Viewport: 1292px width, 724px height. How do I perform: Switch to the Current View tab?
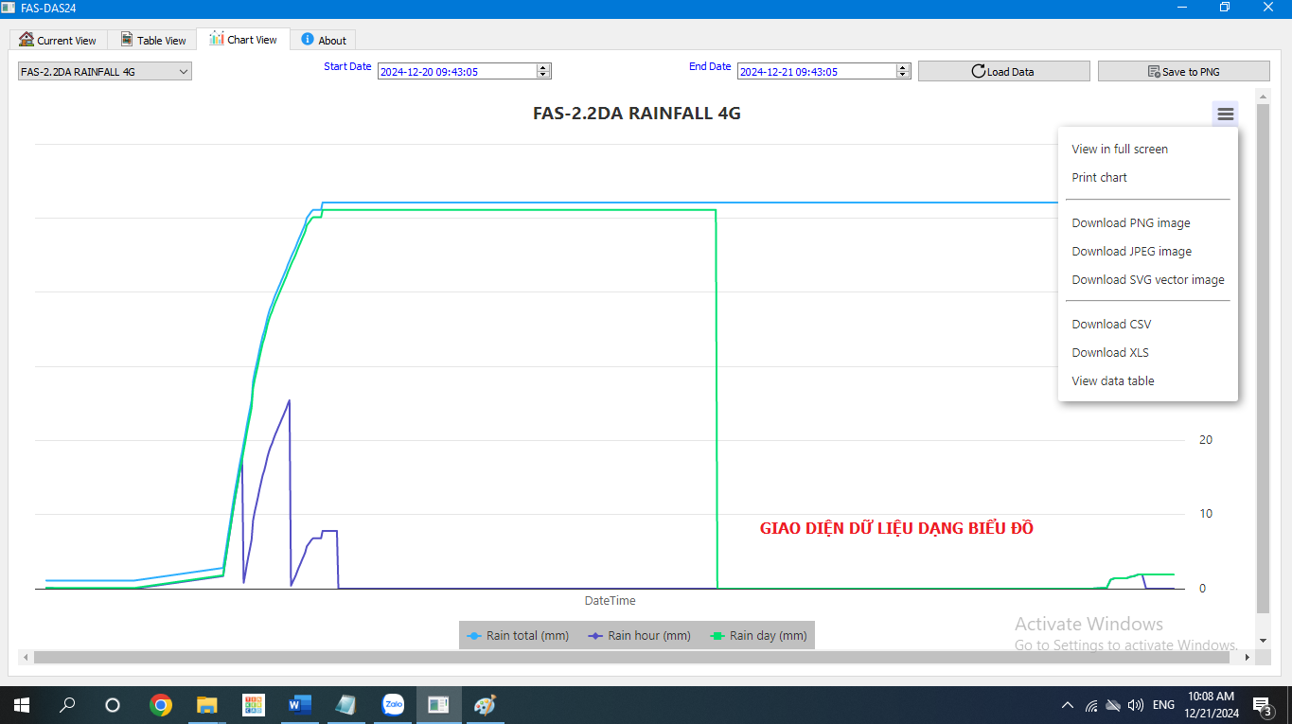click(59, 40)
